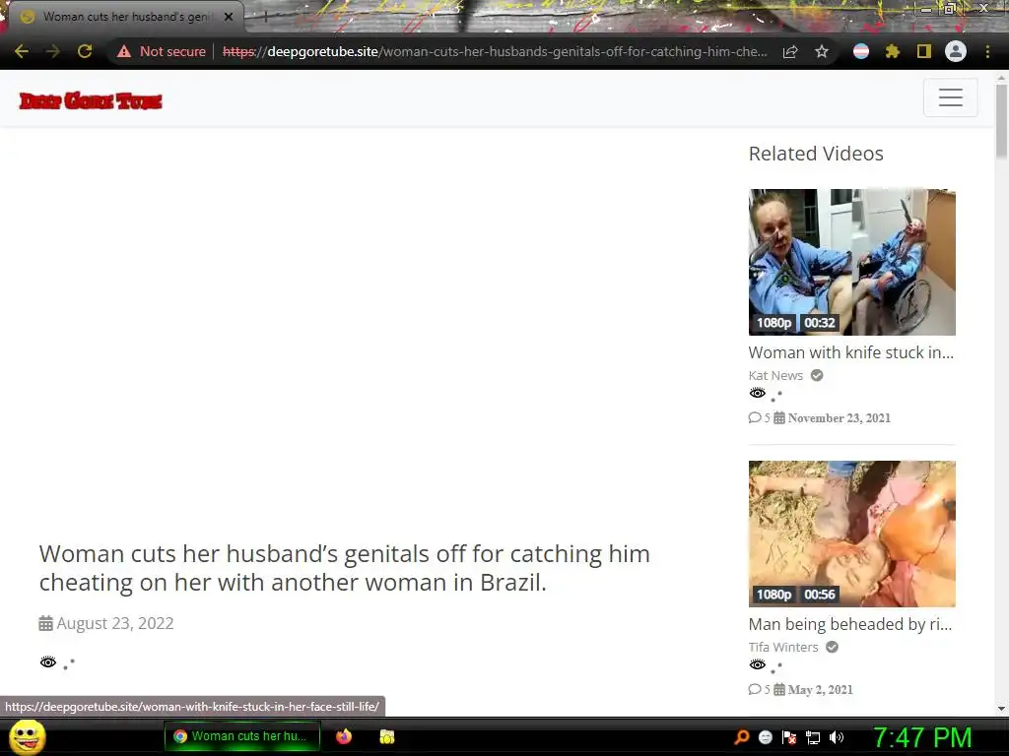This screenshot has width=1009, height=756.
Task: Click the page vertical scrollbar thumb
Action: [1001, 120]
